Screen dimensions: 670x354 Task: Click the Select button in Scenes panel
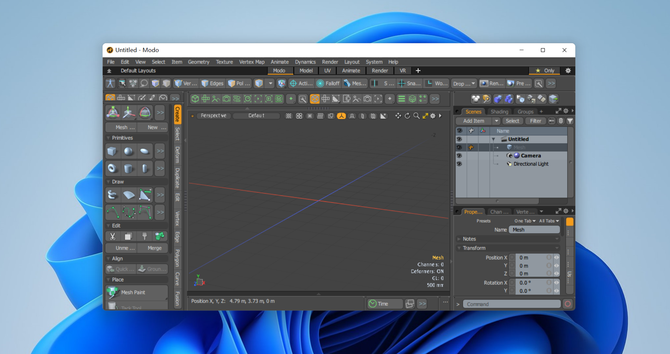[512, 121]
